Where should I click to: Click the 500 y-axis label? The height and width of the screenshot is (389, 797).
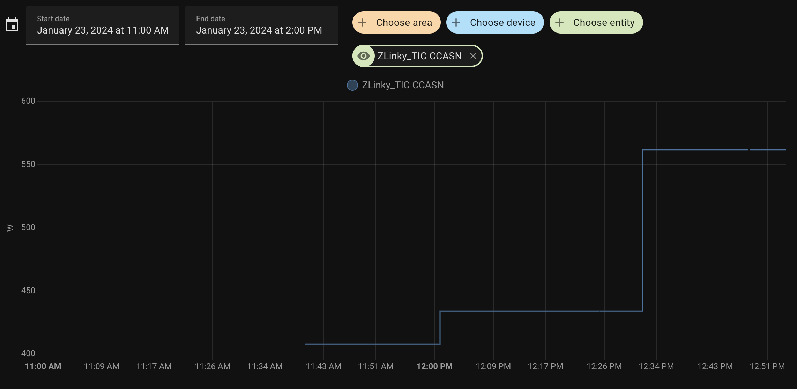[x=28, y=227]
